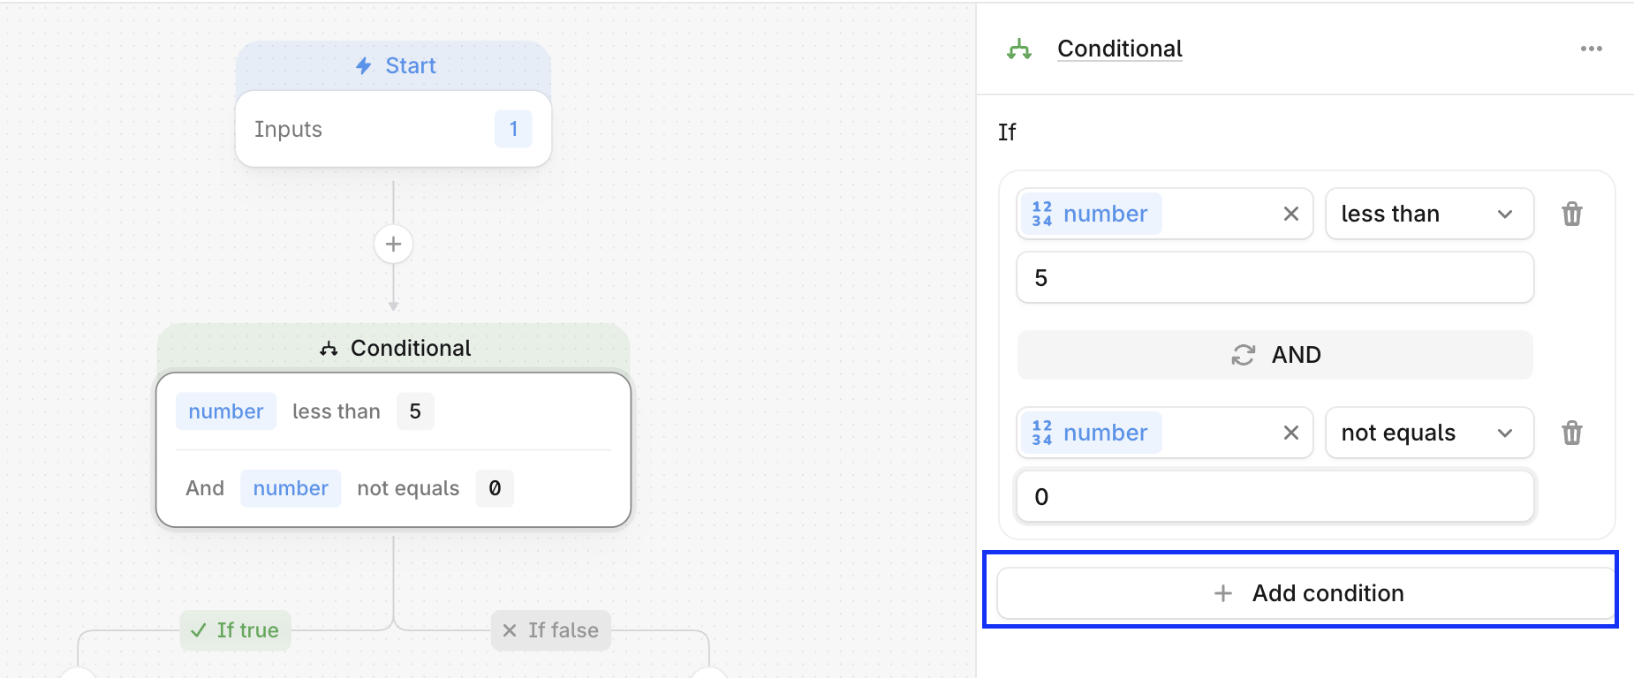Screen dimensions: 1634x678
Task: Delete the 'less than' condition with trash icon
Action: 1571,214
